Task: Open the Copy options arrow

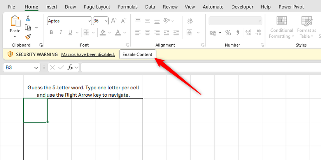Action: [37, 28]
